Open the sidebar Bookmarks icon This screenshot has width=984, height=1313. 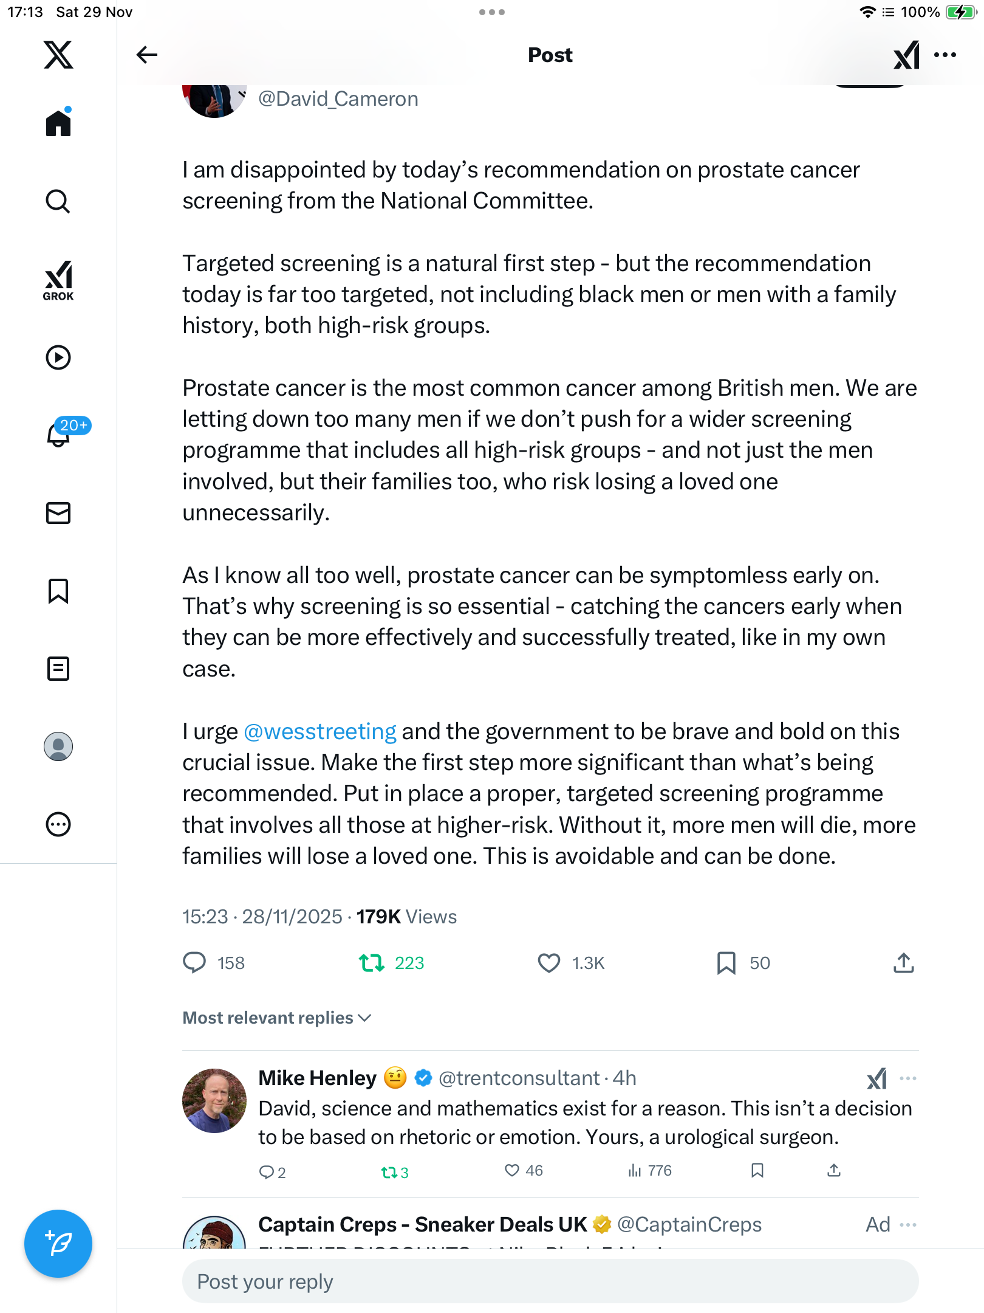coord(58,591)
